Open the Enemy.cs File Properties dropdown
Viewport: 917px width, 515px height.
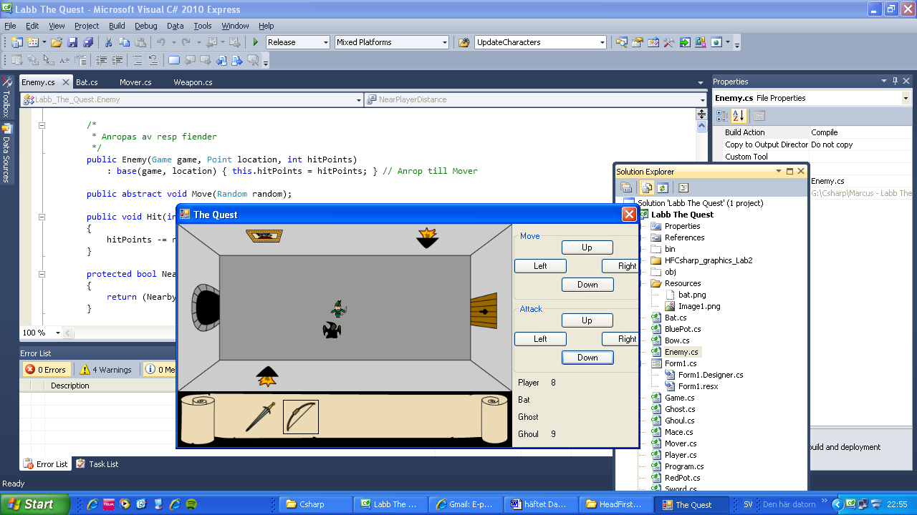coord(906,98)
